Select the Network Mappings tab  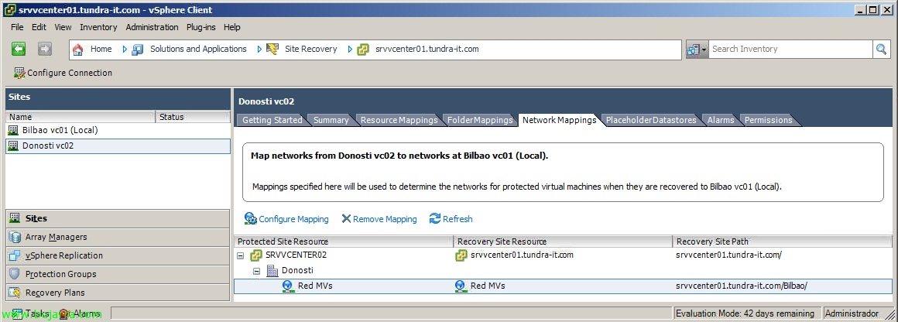coord(559,120)
